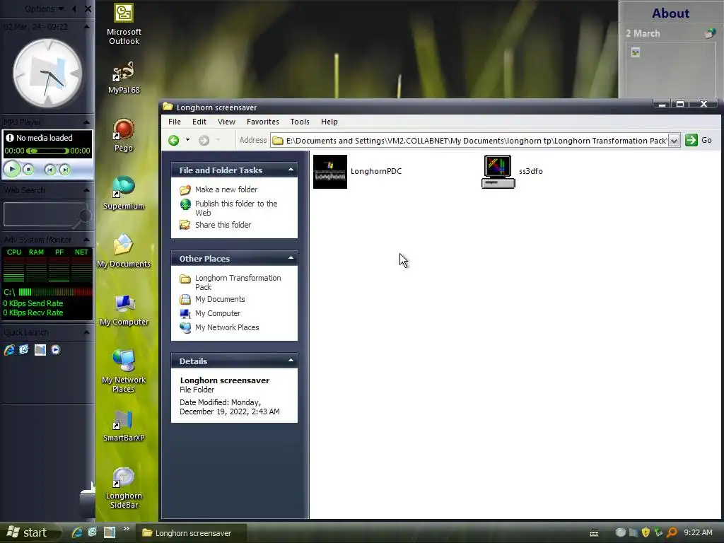724x543 pixels.
Task: Collapse the Web Search panel
Action: pos(86,189)
